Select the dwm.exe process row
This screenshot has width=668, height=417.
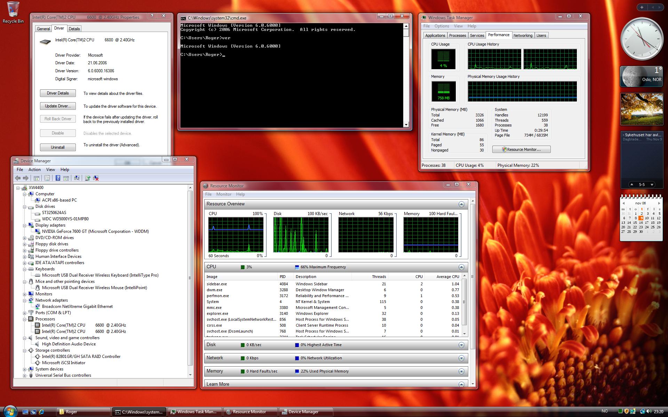333,290
